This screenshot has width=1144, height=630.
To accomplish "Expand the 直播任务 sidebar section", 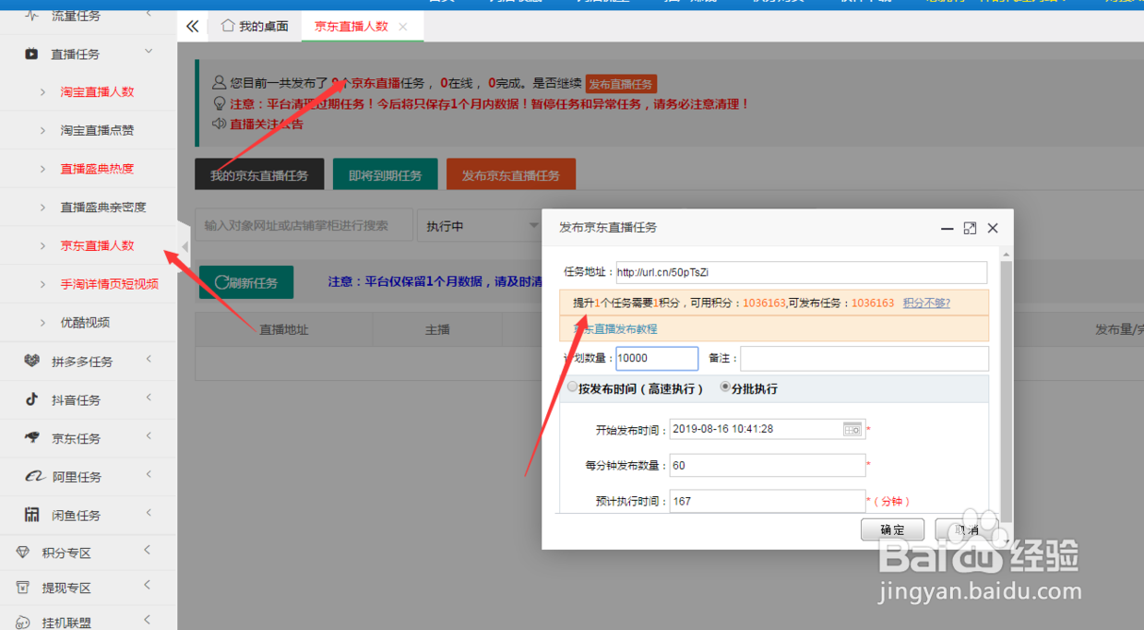I will [x=149, y=53].
